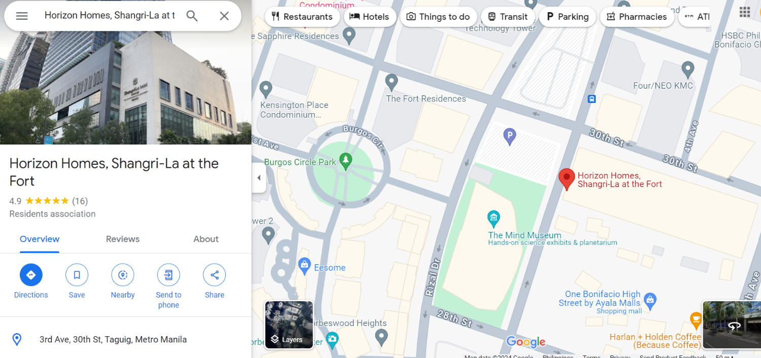The width and height of the screenshot is (761, 358).
Task: Open the hamburger main menu
Action: point(22,16)
